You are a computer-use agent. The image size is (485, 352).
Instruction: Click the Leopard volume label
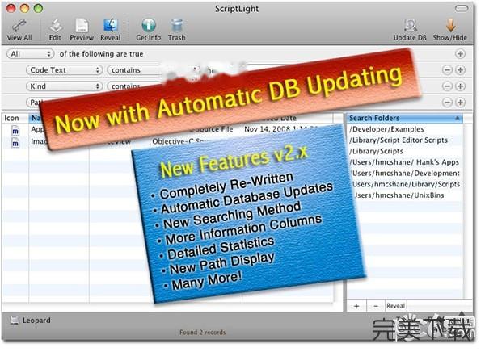36,321
